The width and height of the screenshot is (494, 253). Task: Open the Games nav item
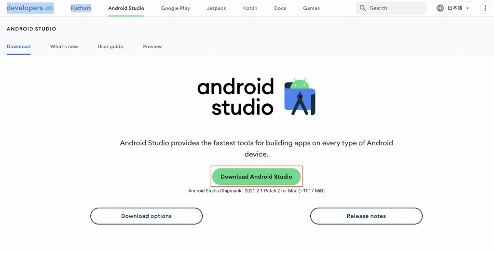tap(311, 8)
